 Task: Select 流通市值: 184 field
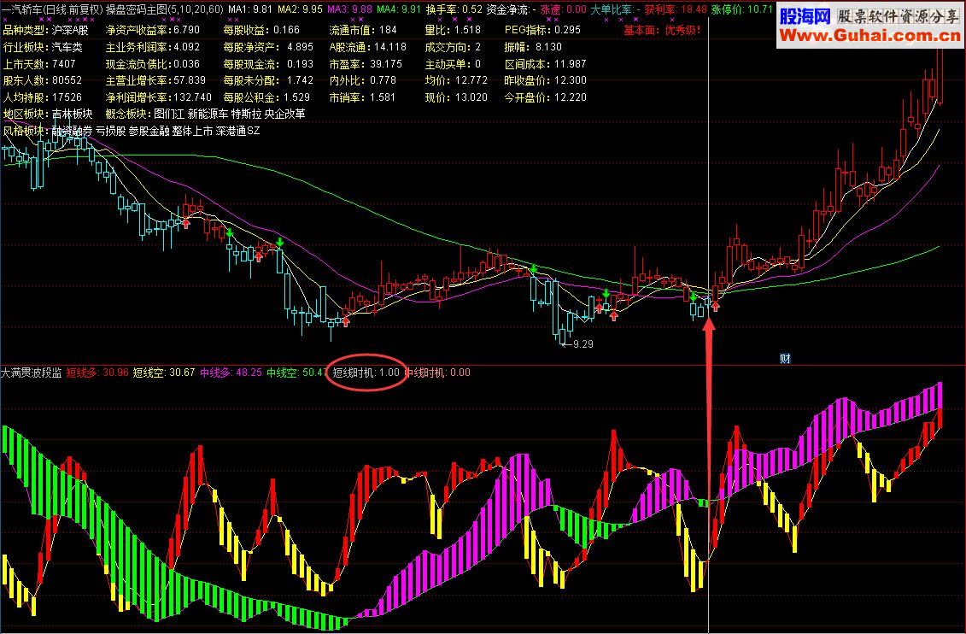(x=363, y=30)
